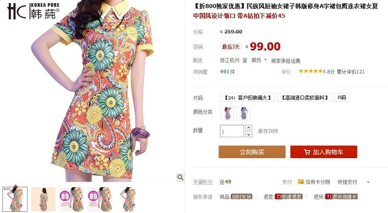Open the 廊坊 delivery destination dropdown
The height and width of the screenshot is (213, 388).
point(259,60)
